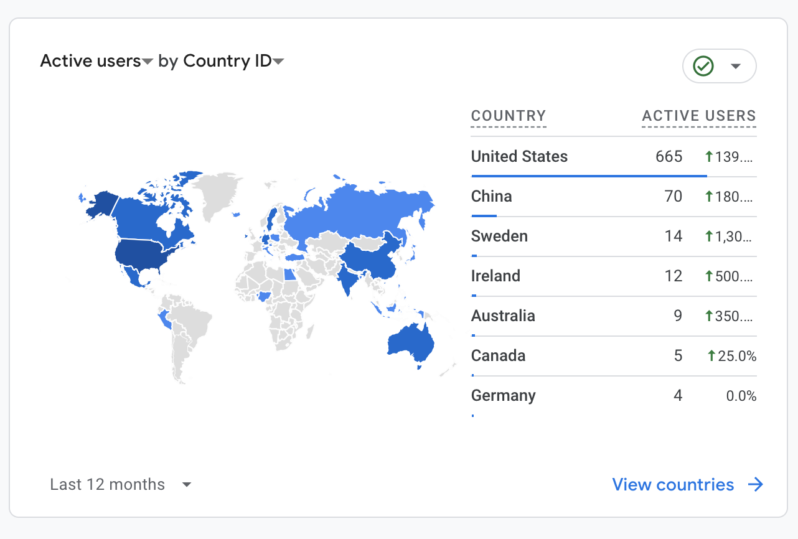Click the green up arrow in Canada row
The width and height of the screenshot is (798, 539).
coord(711,355)
